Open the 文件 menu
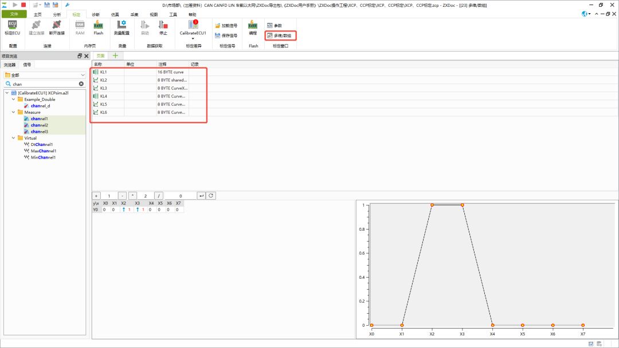Viewport: 619px width, 348px height. (x=14, y=14)
